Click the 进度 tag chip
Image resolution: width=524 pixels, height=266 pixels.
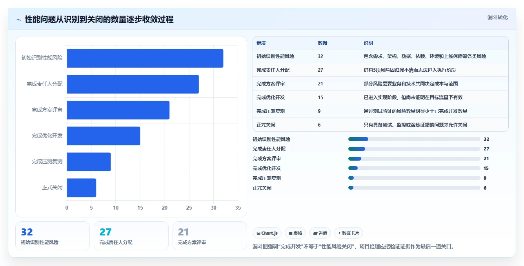pyautogui.click(x=320, y=233)
